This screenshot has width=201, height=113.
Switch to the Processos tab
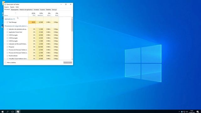tap(7, 10)
